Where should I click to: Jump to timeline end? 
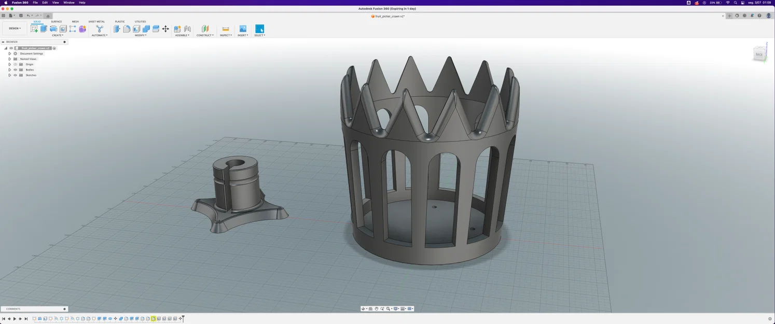click(26, 319)
